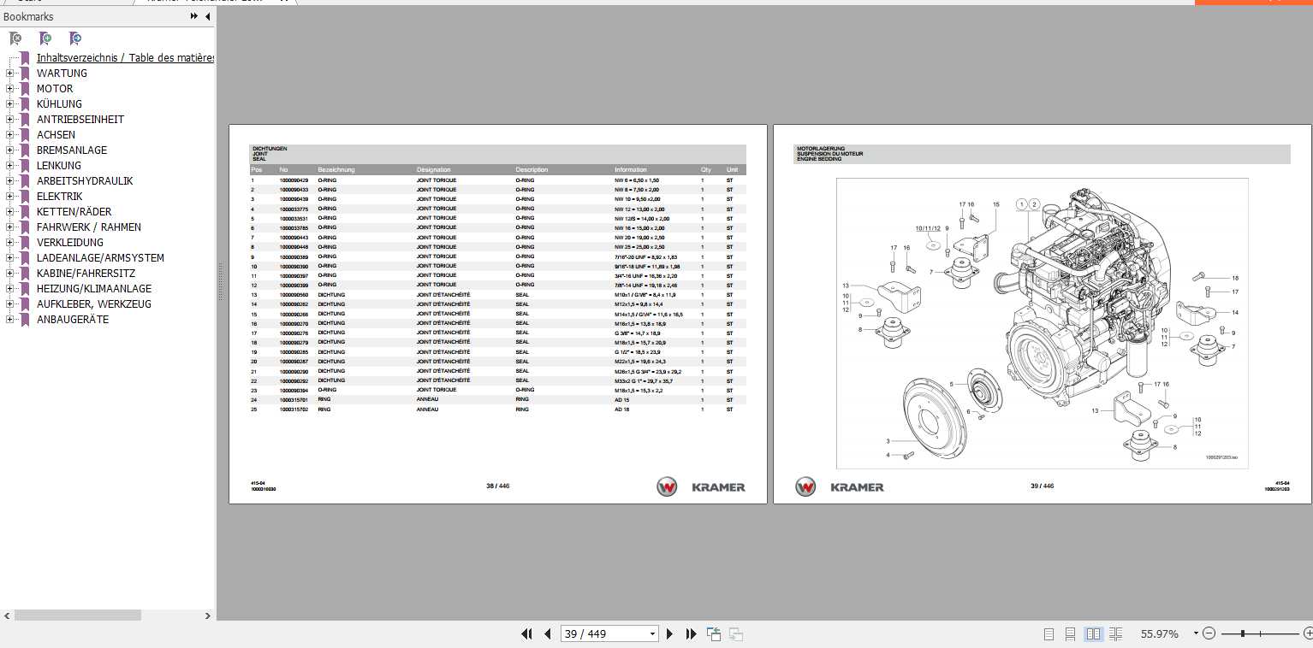Click part number 1000090429 in the table
This screenshot has height=648, width=1313.
click(x=294, y=180)
